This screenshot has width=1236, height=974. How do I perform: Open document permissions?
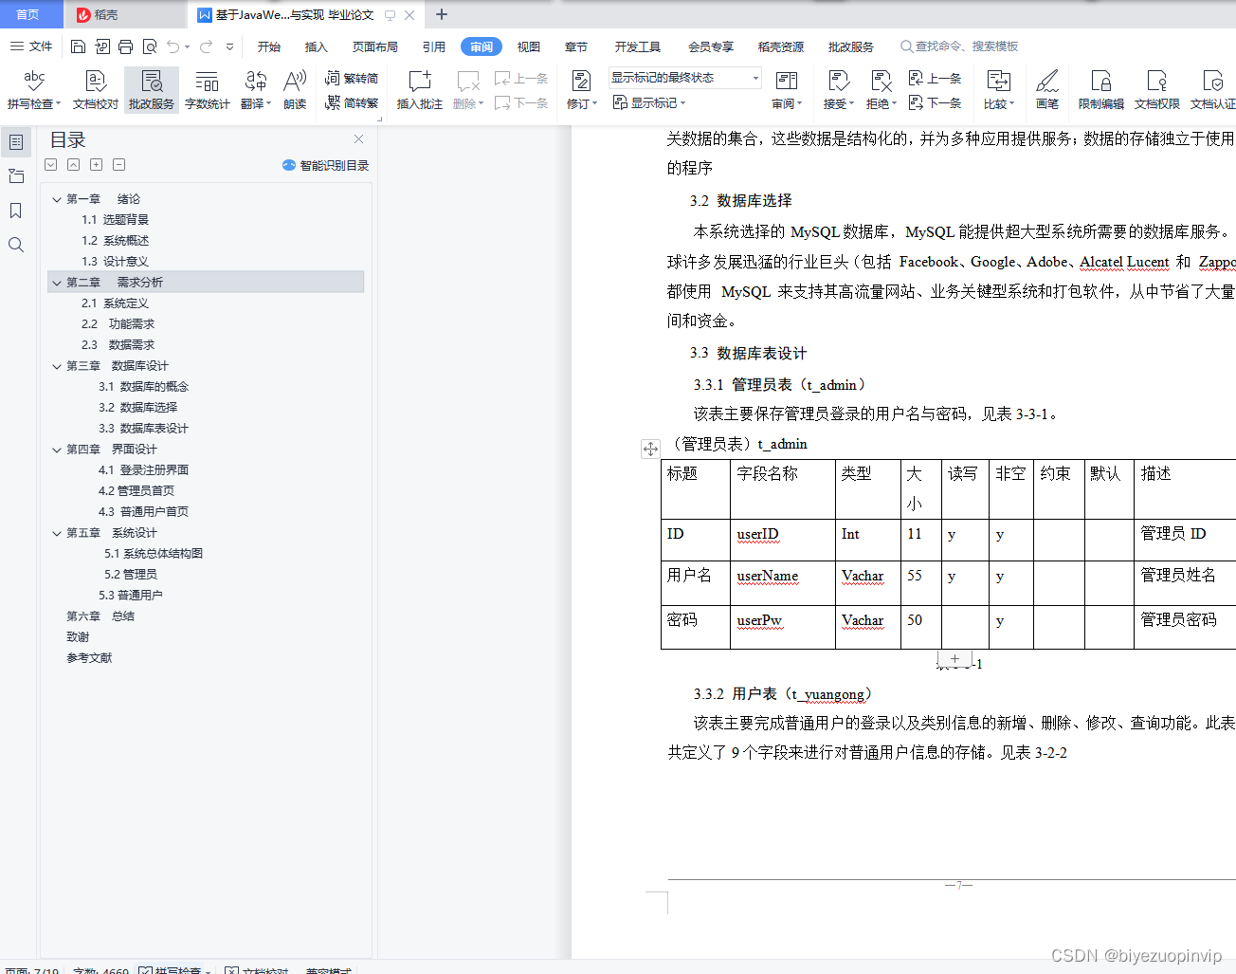pyautogui.click(x=1156, y=90)
